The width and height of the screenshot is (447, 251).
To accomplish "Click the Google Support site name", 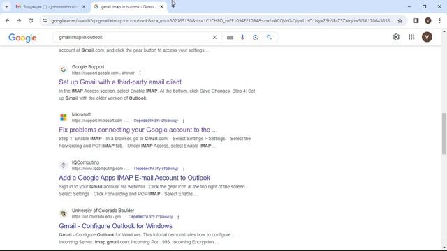I will (88, 67).
